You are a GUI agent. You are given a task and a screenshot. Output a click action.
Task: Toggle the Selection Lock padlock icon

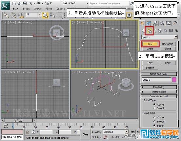click(x=28, y=132)
